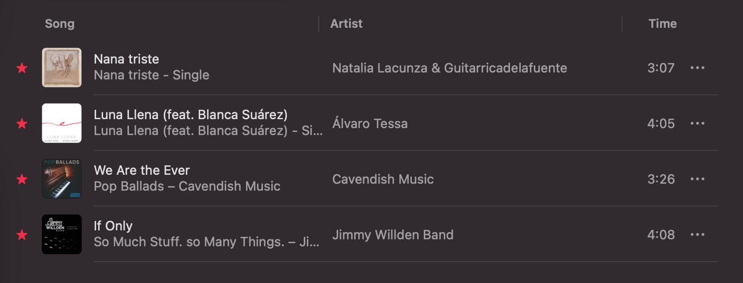Click the ellipsis icon for If Only
The image size is (743, 283).
click(x=697, y=235)
